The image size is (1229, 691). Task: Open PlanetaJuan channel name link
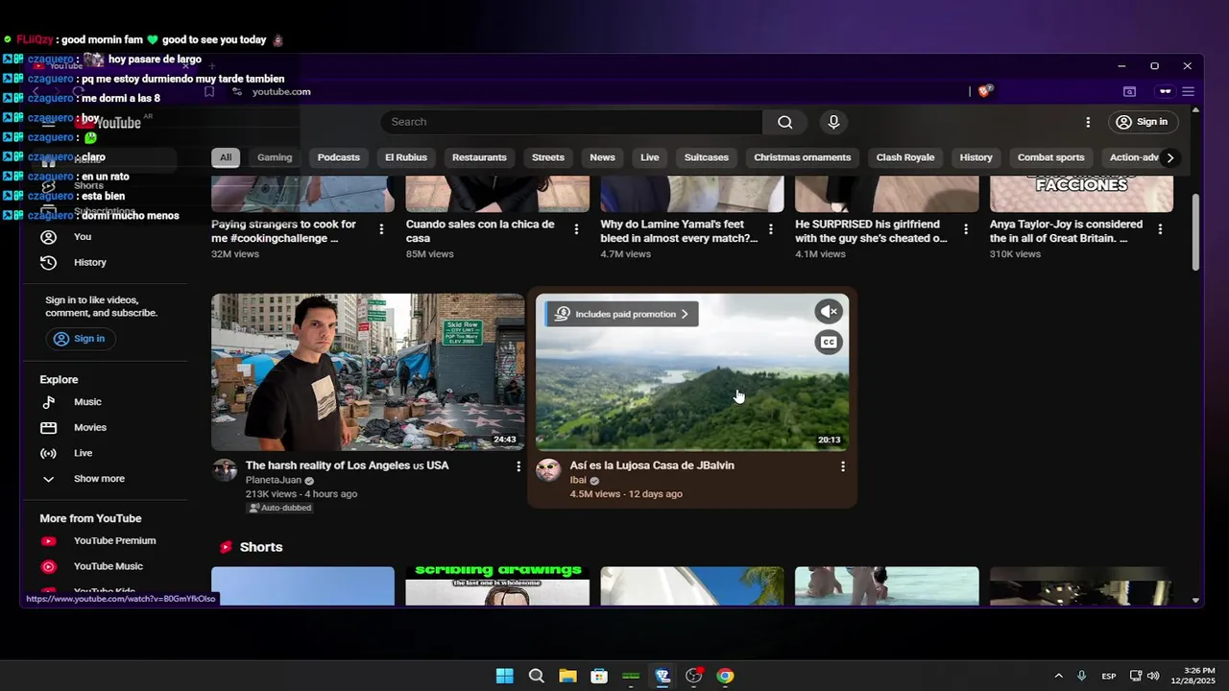(274, 480)
